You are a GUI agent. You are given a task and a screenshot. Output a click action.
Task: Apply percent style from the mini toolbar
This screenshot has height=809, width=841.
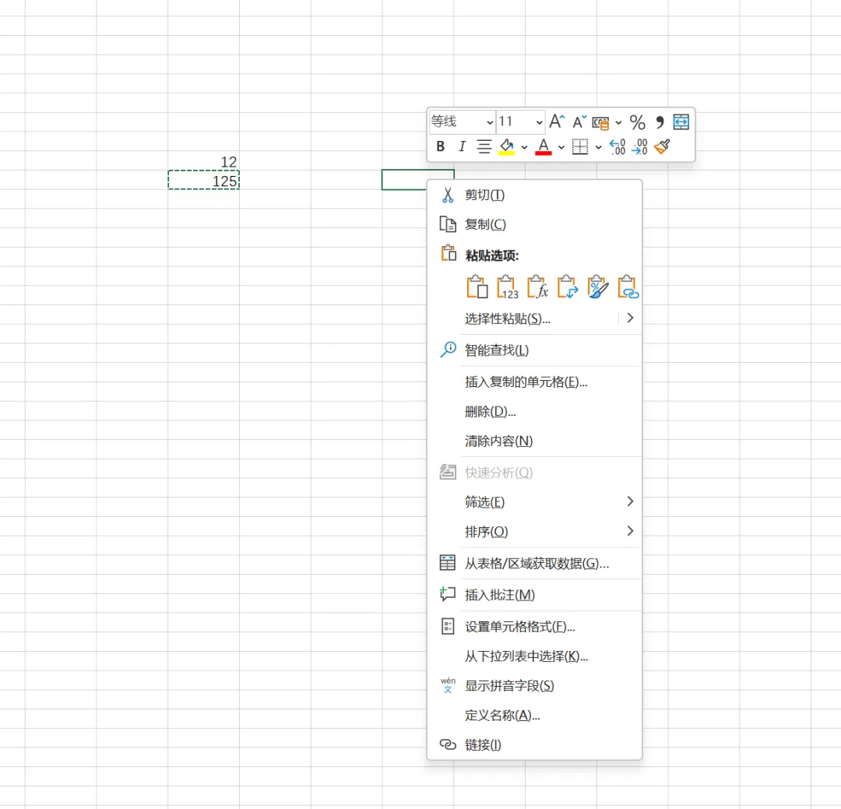tap(637, 122)
